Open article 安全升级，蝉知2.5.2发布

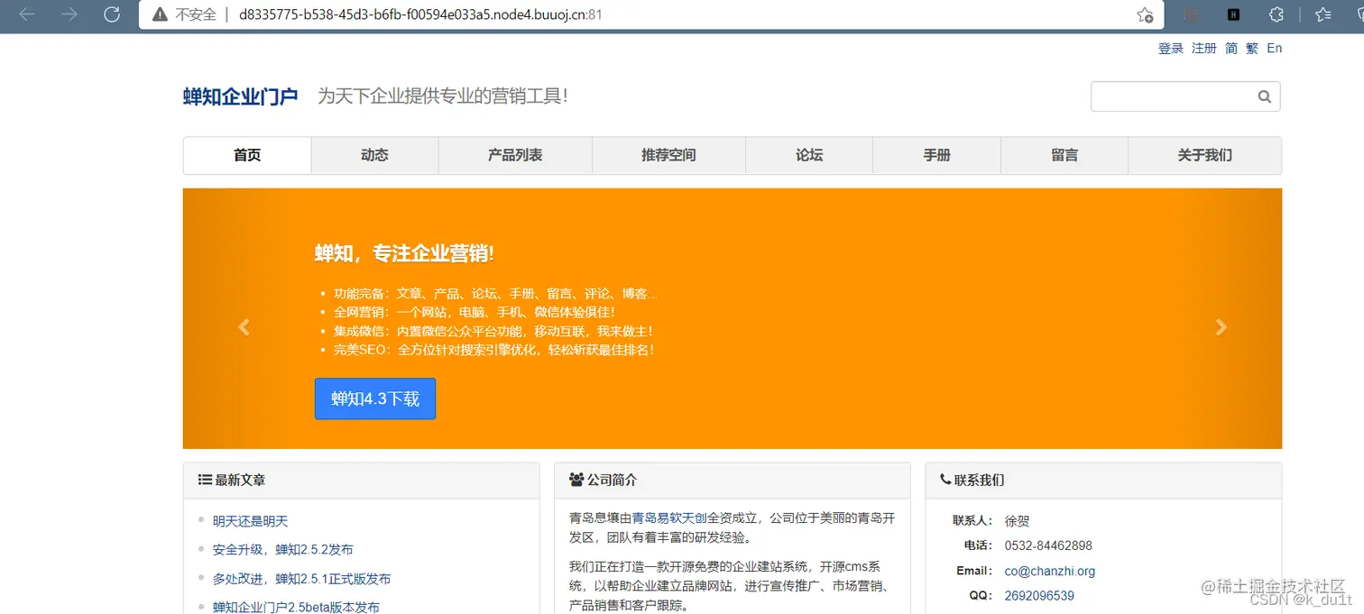(283, 549)
